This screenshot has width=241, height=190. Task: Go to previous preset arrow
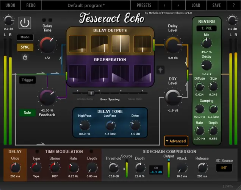[164, 5]
